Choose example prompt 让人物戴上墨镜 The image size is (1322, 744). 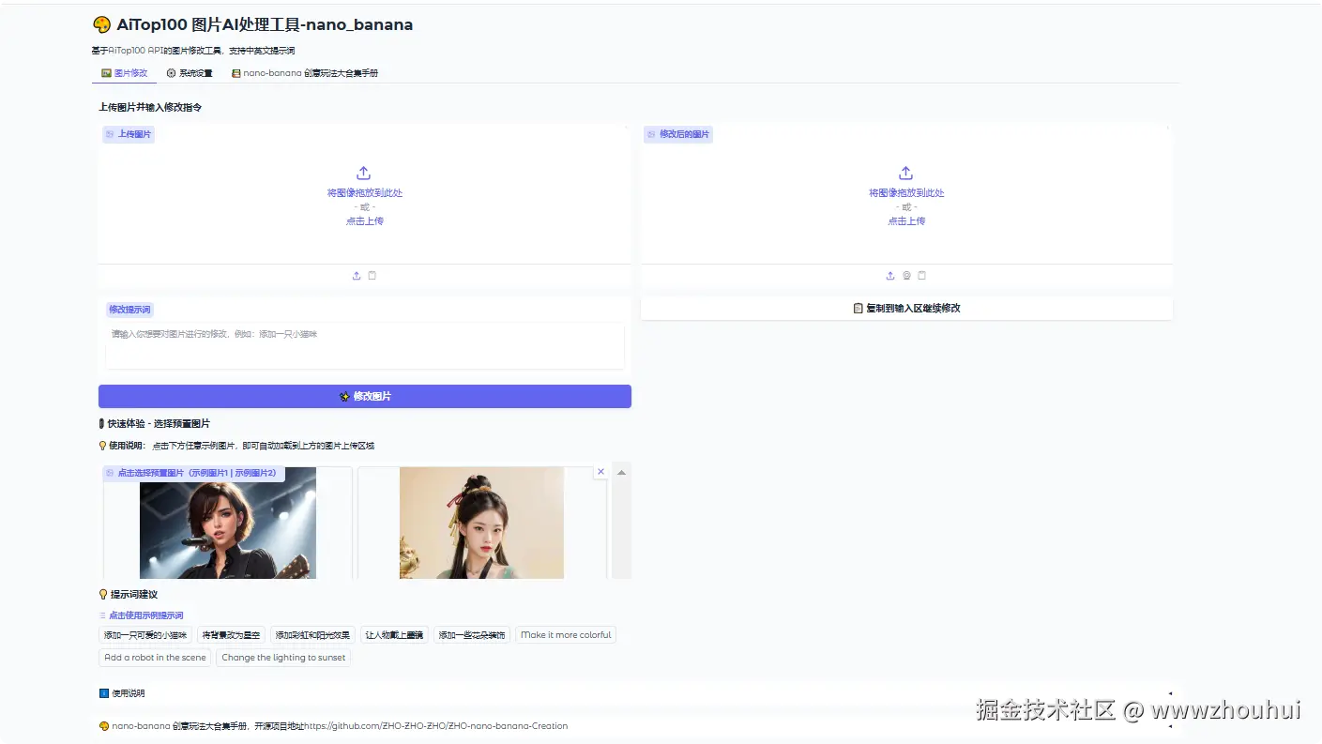click(x=394, y=635)
